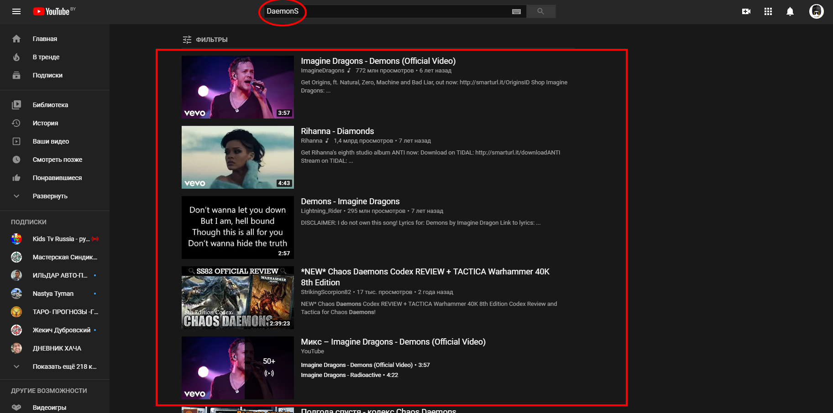Select Imagine Dragons - Demons 3:57 mix entry
The image size is (833, 413).
pyautogui.click(x=365, y=365)
